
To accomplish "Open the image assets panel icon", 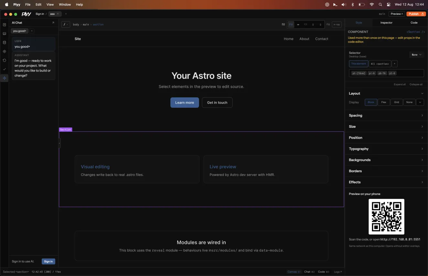I will point(5,34).
